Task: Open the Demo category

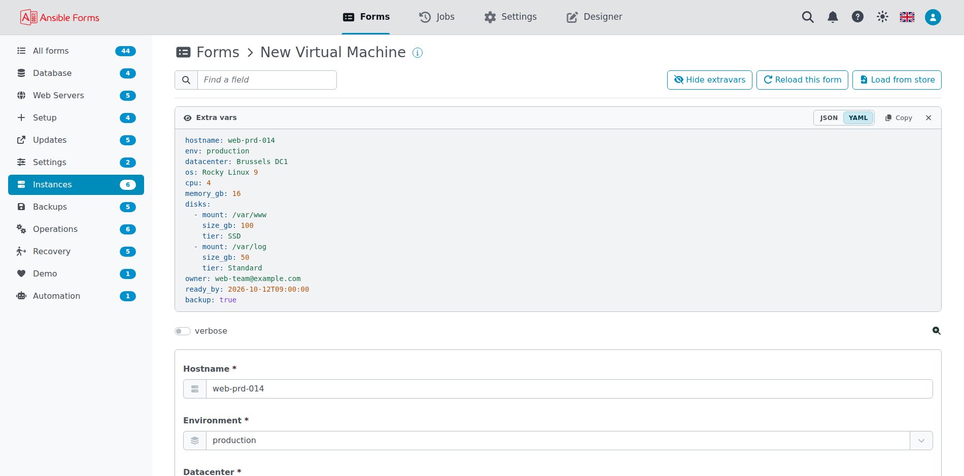Action: pos(76,273)
